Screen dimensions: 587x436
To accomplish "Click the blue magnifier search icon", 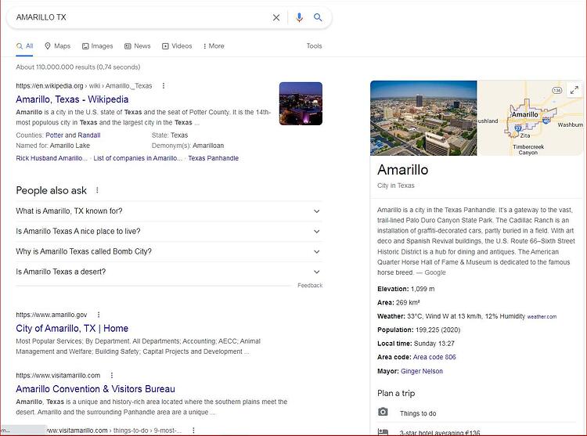I will 318,17.
